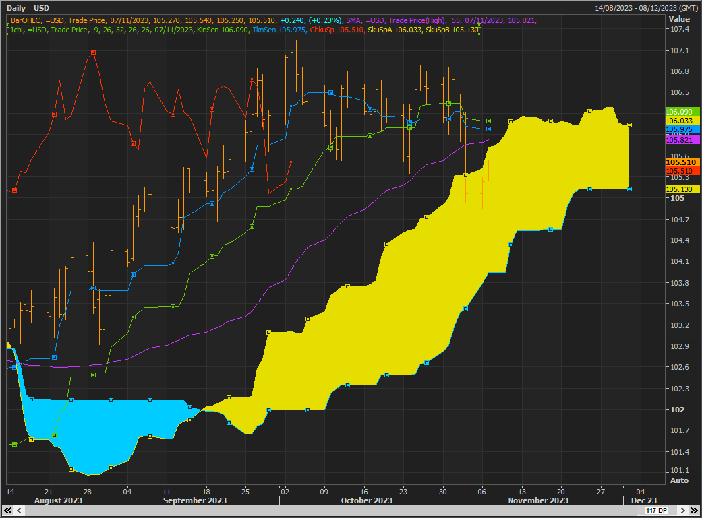This screenshot has width=702, height=518.
Task: Click the TknSen 105.975 legend entry
Action: pyautogui.click(x=279, y=30)
